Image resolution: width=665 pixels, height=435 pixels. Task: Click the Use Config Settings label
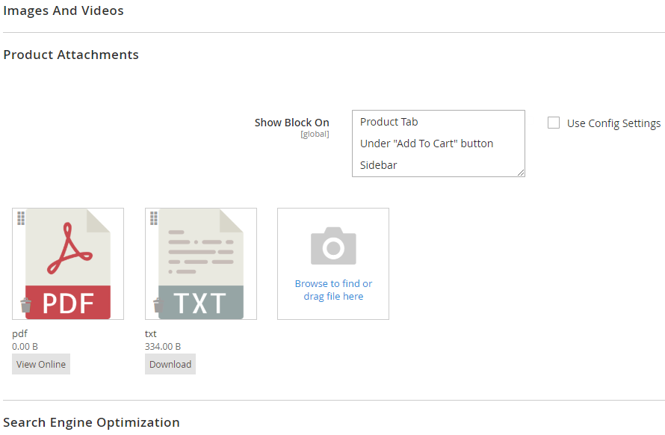(613, 123)
